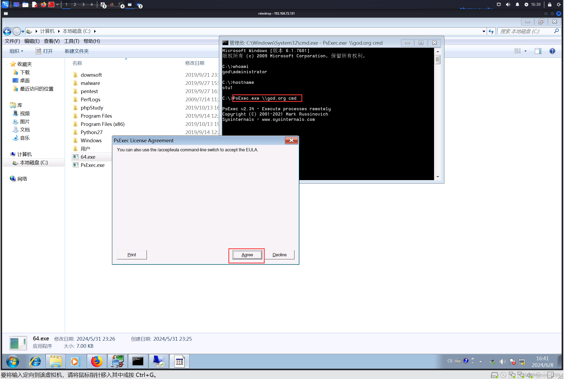The height and width of the screenshot is (379, 564).
Task: Select the PsExec.exe file in the list
Action: pyautogui.click(x=92, y=165)
